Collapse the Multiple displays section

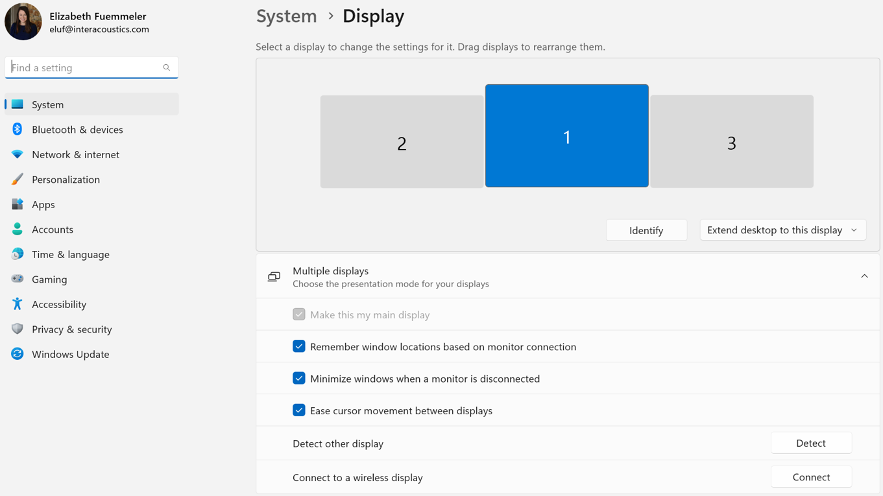(x=864, y=276)
